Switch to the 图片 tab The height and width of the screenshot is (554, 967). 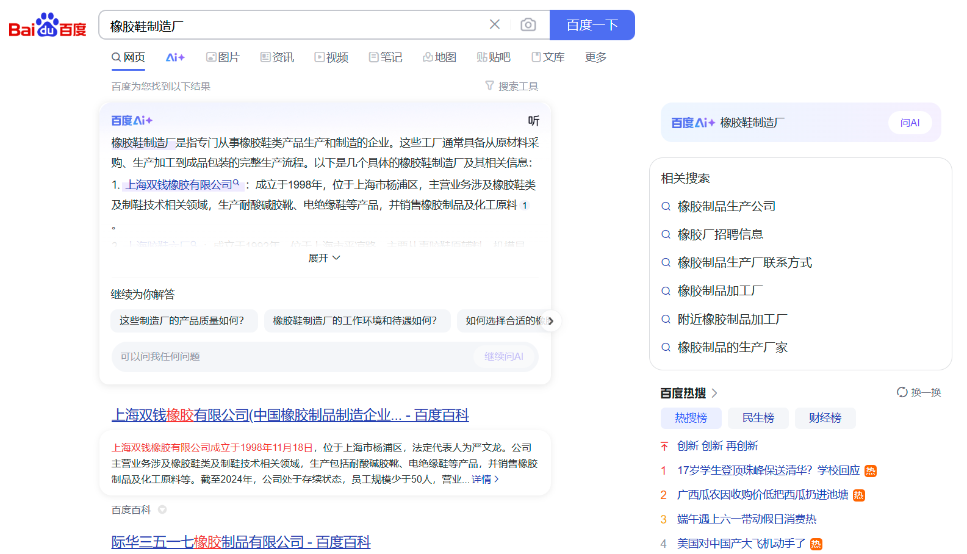[x=223, y=57]
